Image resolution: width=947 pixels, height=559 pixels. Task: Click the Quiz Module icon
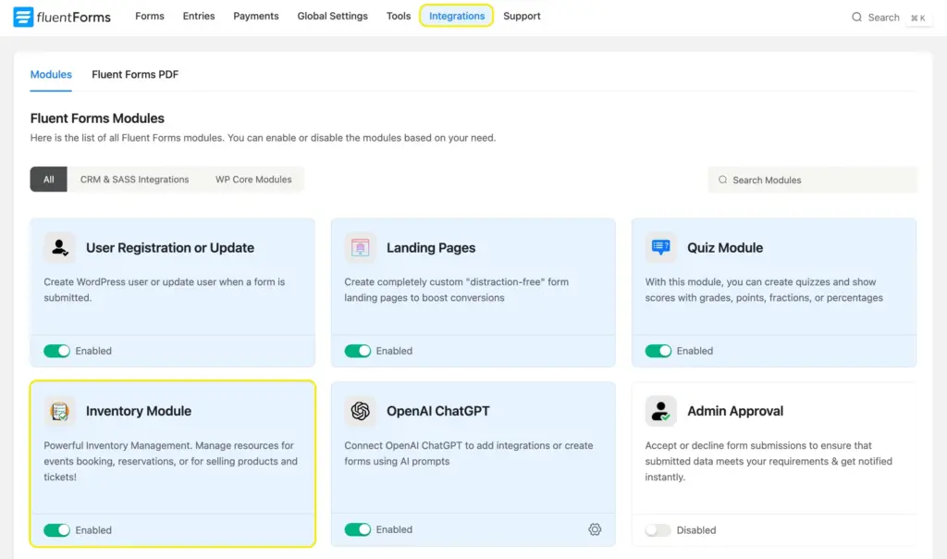tap(660, 247)
